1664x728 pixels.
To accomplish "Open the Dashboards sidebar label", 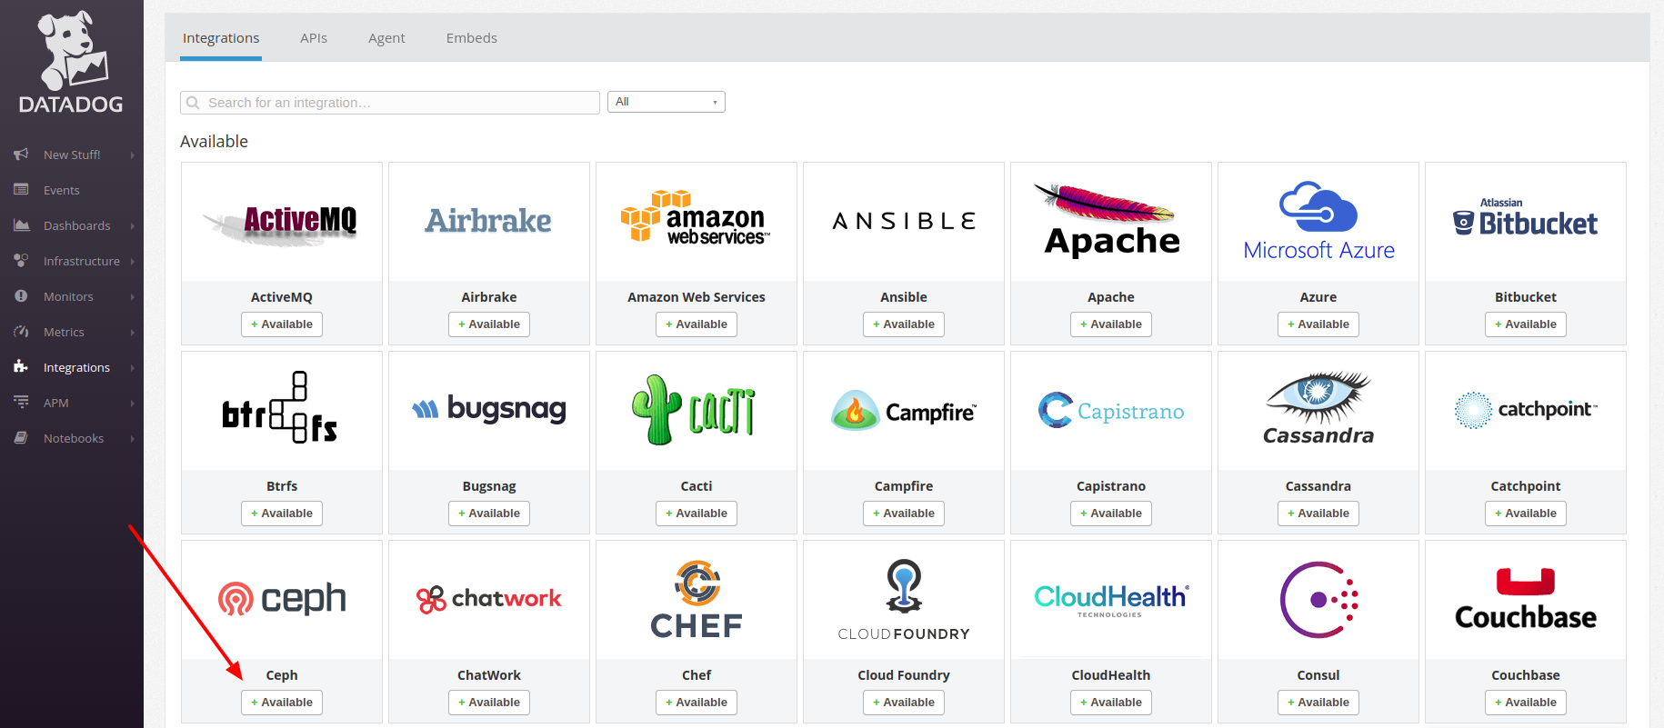I will 77,226.
